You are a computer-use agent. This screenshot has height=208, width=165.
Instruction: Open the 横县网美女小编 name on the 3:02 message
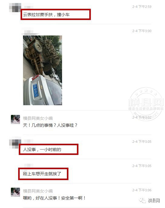tap(38, 118)
